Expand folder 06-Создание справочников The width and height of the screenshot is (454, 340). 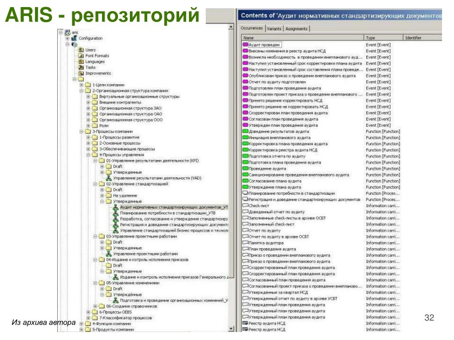coord(95,306)
